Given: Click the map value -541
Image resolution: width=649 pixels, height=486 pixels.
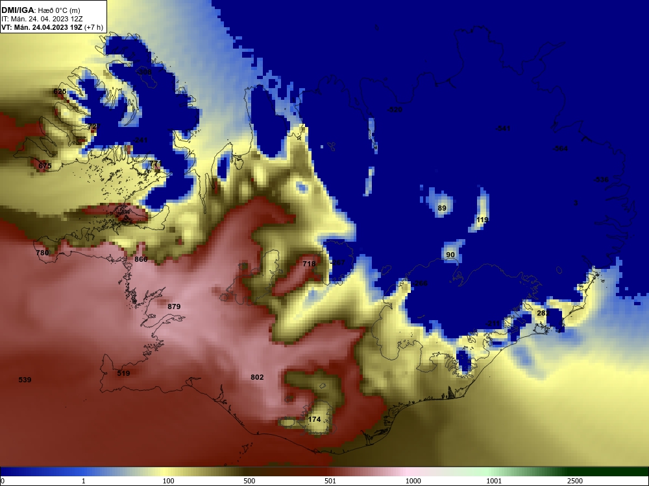Looking at the screenshot, I should [503, 128].
